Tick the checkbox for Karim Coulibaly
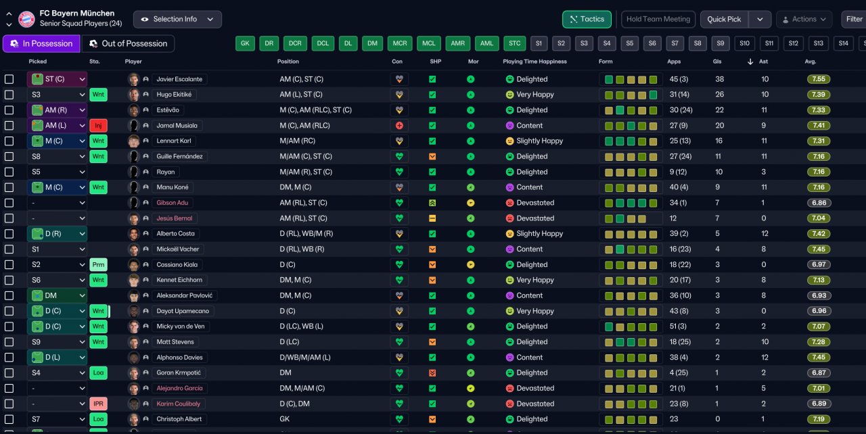Image resolution: width=866 pixels, height=434 pixels. coord(9,404)
